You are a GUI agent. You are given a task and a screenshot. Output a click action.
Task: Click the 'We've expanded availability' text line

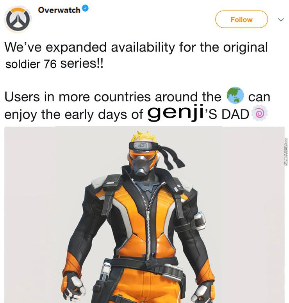click(136, 47)
